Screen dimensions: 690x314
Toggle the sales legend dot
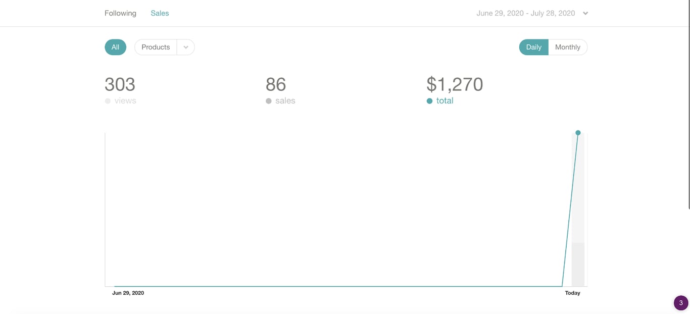click(269, 101)
